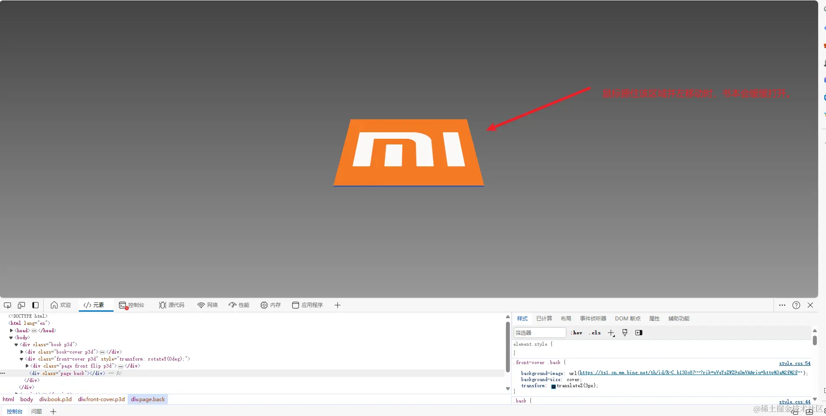The height and width of the screenshot is (416, 826).
Task: Click ellipsis inside book-cover p3d div
Action: [102, 352]
